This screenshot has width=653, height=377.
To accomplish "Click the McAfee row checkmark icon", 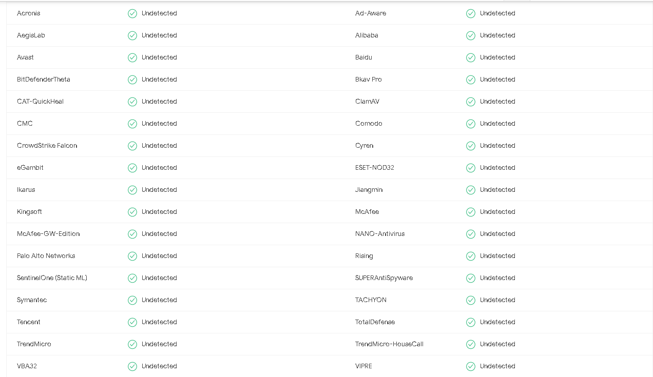I will point(471,212).
